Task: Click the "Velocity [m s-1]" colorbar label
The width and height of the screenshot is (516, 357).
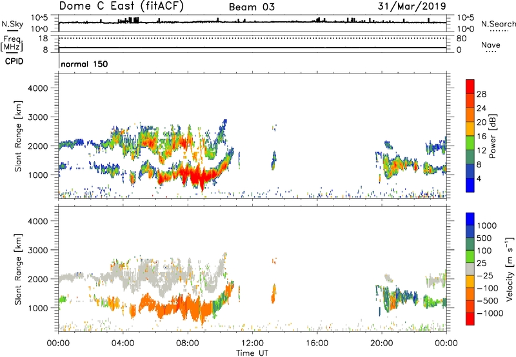Action: tap(510, 269)
